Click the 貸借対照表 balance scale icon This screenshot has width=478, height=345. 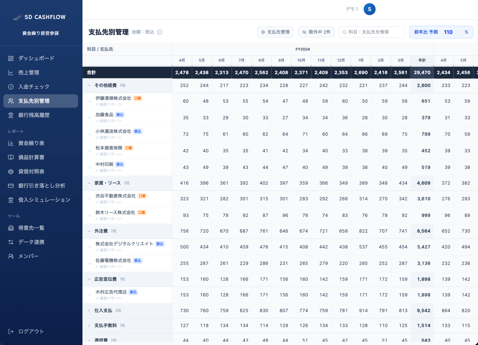point(11,171)
